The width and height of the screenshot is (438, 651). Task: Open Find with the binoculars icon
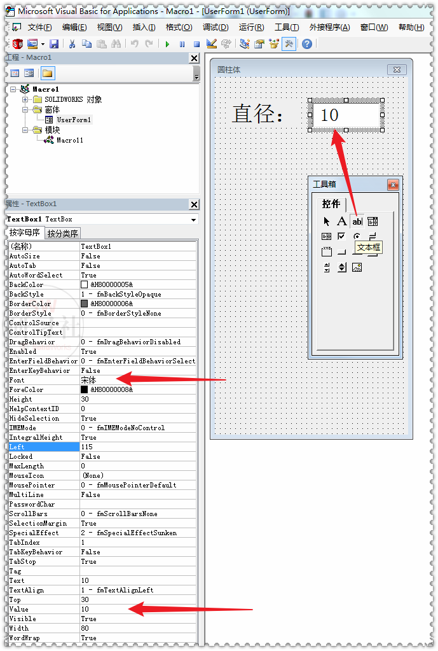tap(116, 44)
